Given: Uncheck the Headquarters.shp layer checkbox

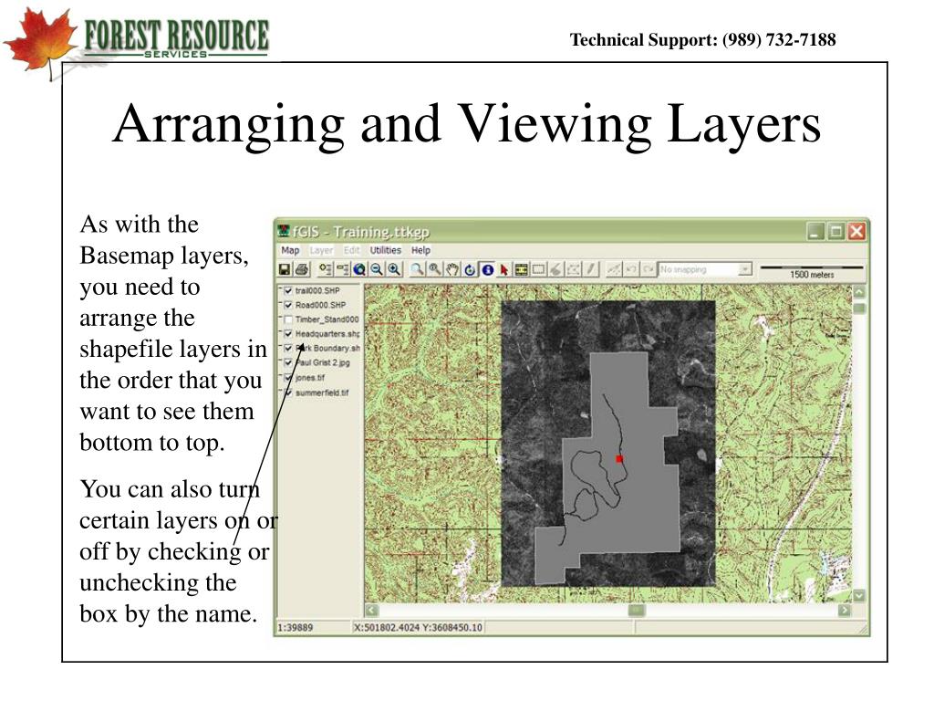Looking at the screenshot, I should click(288, 334).
